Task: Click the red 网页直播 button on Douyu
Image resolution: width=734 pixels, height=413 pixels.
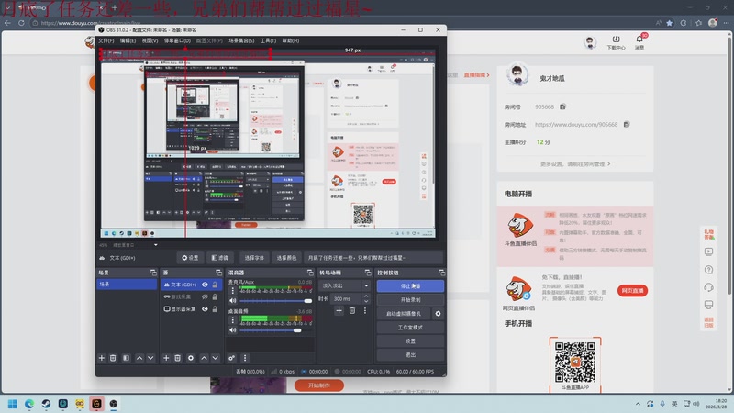Action: 632,290
